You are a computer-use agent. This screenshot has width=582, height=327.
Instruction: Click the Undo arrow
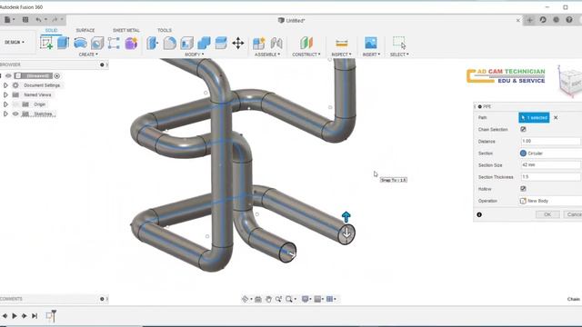click(38, 20)
